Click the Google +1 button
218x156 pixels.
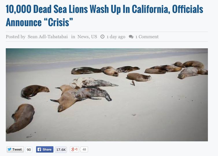(74, 149)
